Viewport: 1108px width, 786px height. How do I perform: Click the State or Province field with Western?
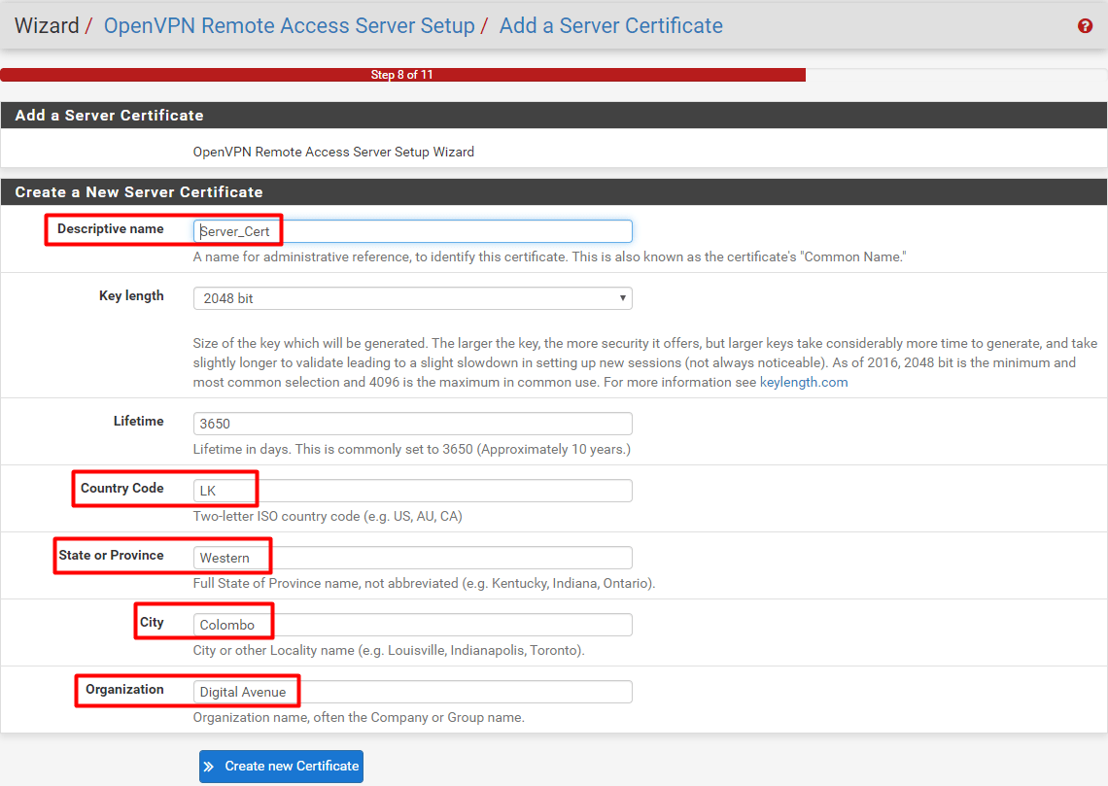(412, 558)
